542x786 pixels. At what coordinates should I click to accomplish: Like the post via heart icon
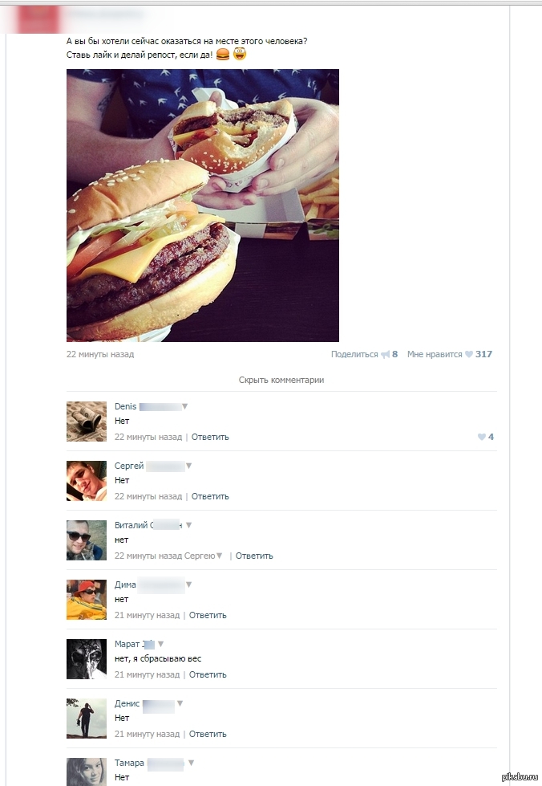[x=469, y=354]
